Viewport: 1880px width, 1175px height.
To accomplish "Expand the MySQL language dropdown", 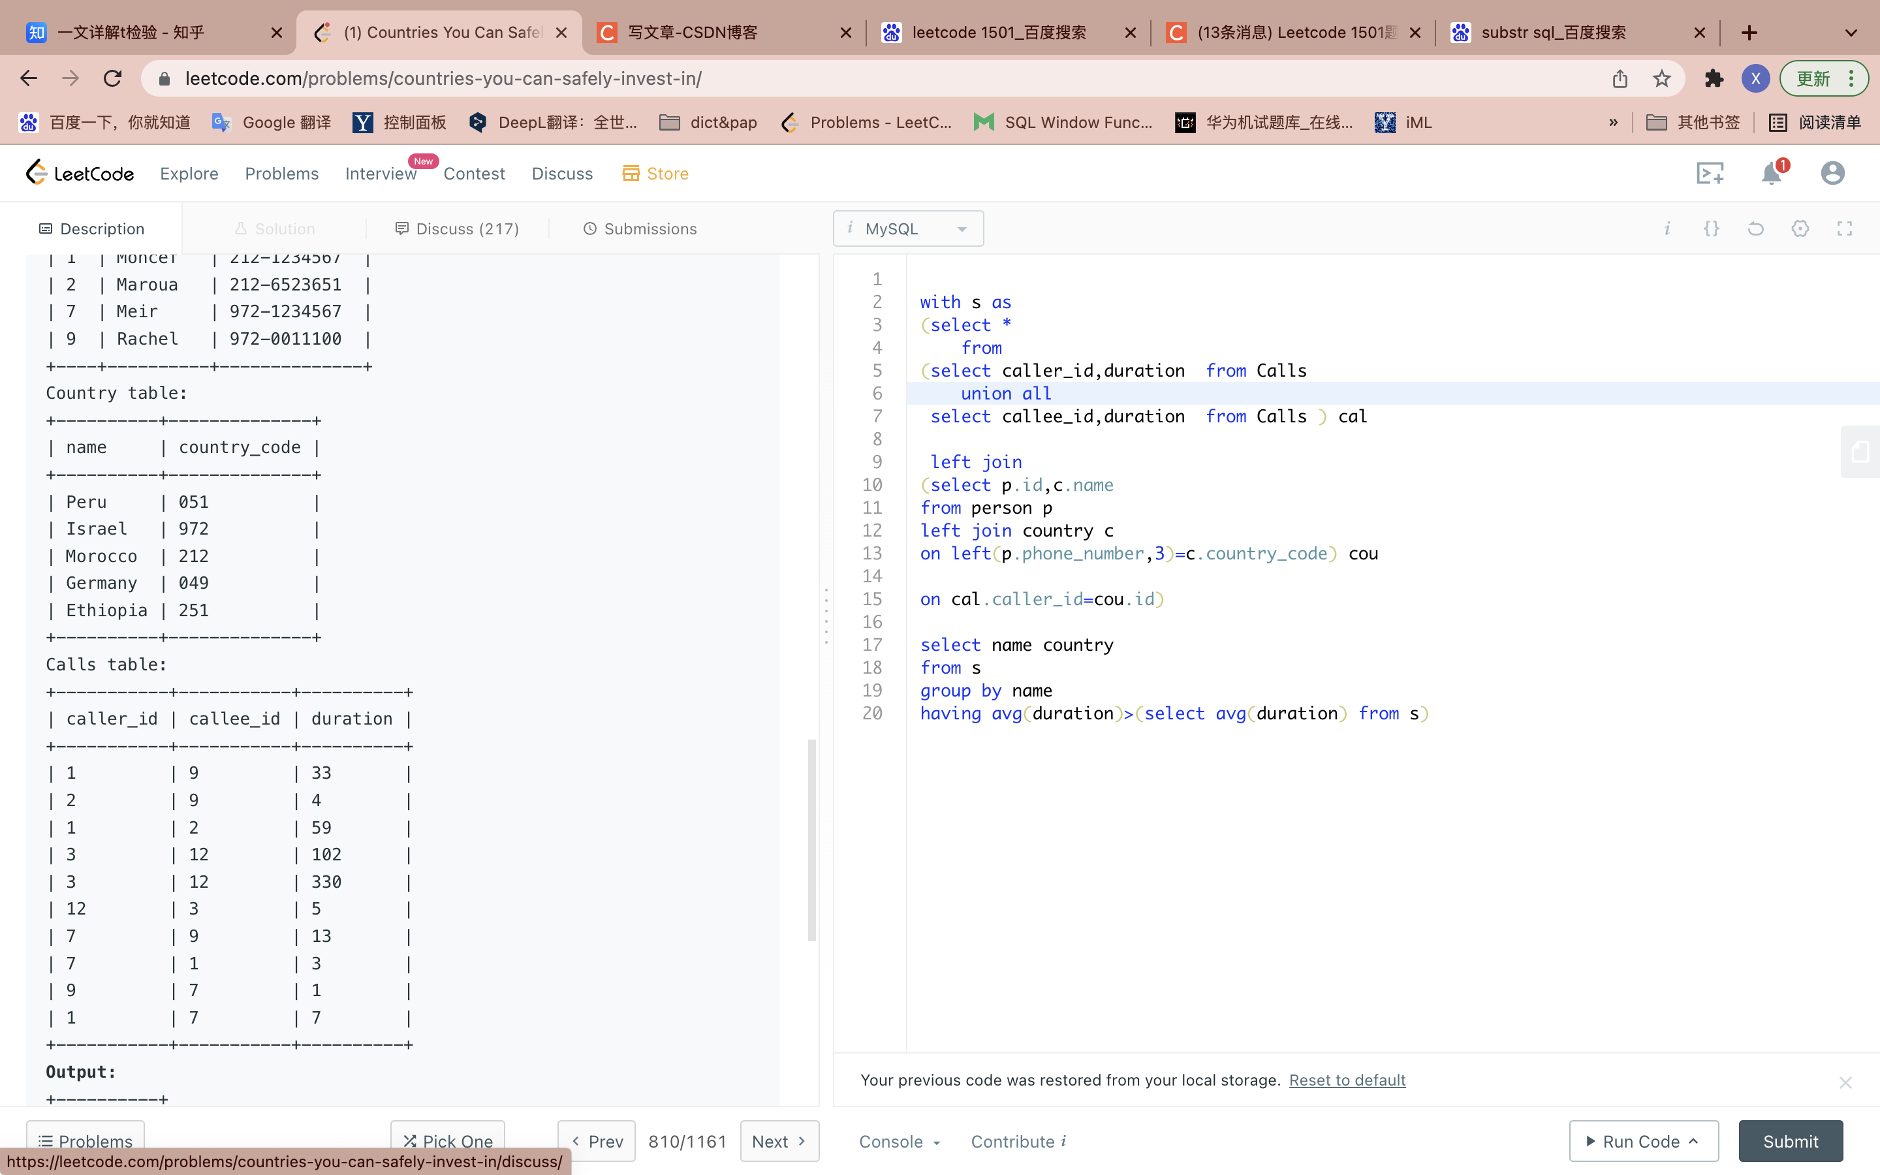I will pos(908,228).
